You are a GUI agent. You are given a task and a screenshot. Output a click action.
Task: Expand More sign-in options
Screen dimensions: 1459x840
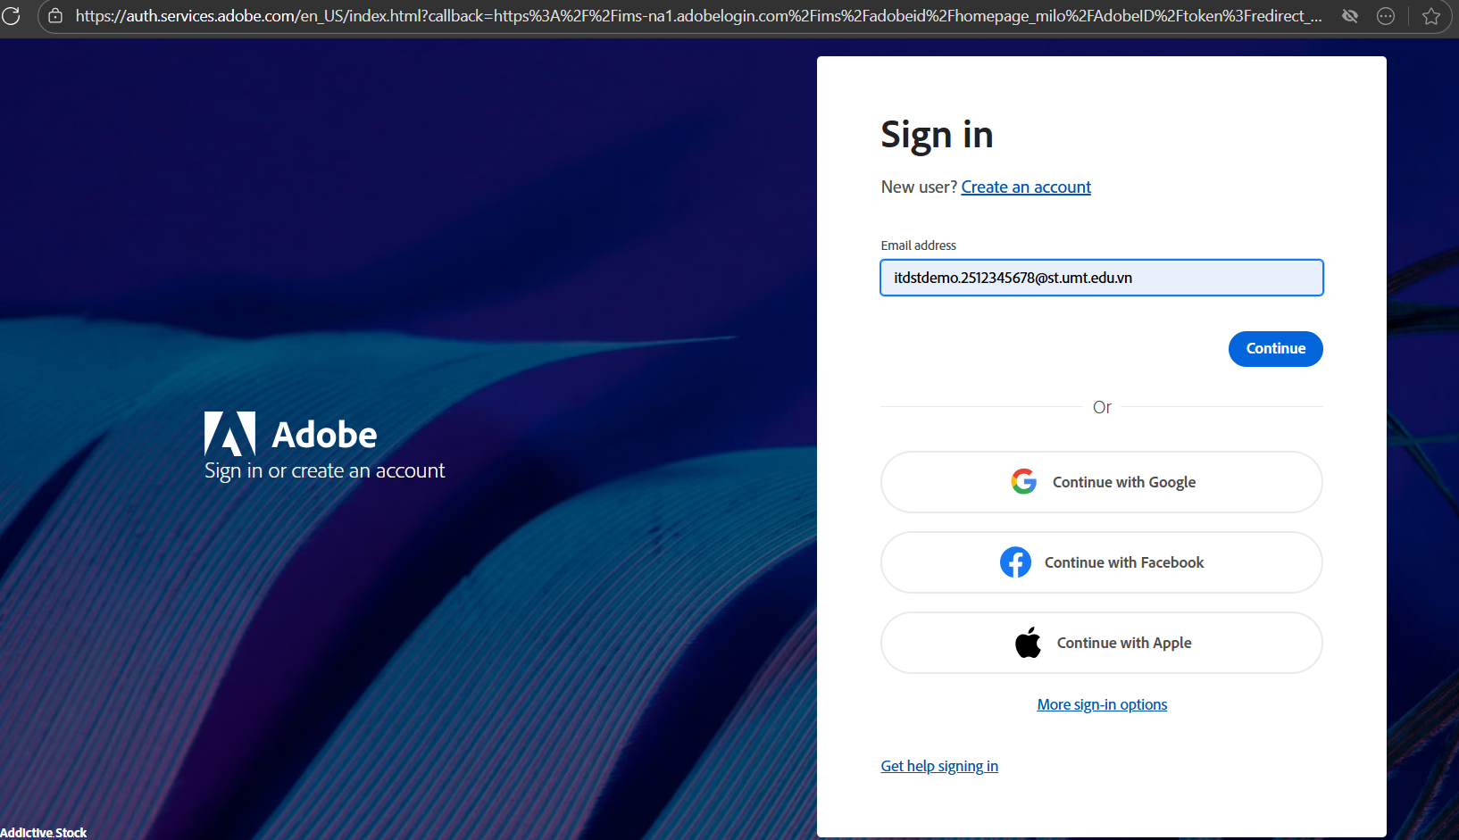click(1102, 705)
